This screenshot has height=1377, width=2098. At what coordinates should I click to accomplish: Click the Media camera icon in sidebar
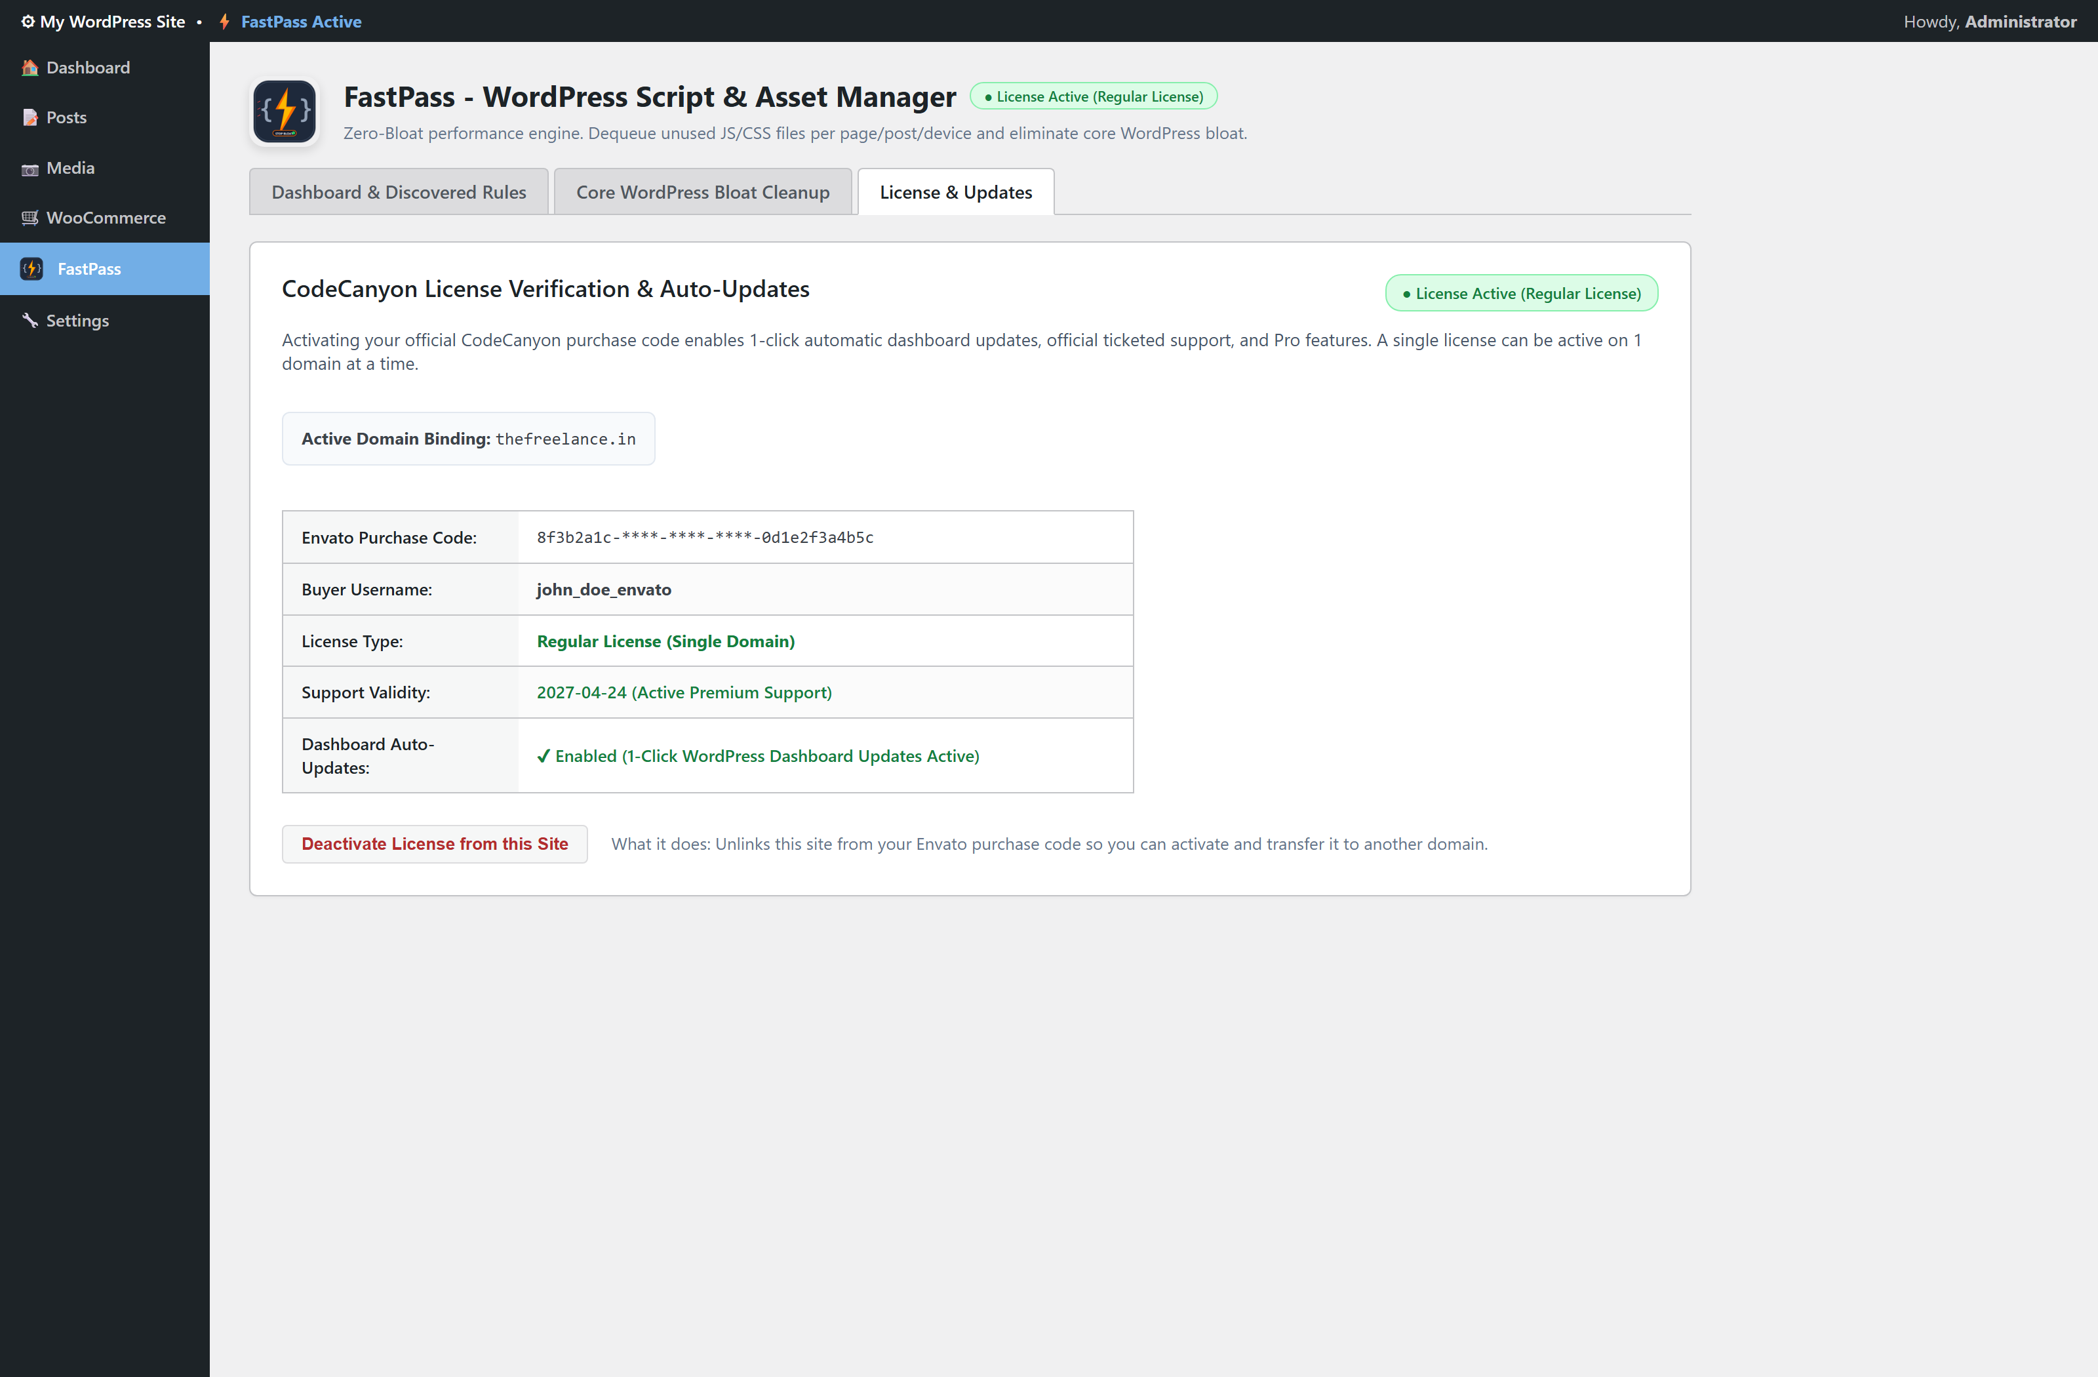(x=30, y=169)
